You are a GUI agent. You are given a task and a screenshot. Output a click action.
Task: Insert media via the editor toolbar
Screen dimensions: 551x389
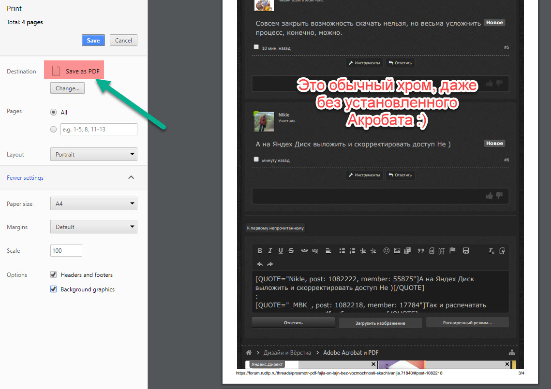coord(407,251)
